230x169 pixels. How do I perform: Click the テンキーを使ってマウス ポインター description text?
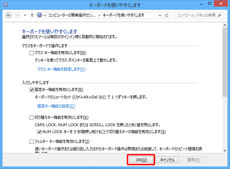coord(76,60)
